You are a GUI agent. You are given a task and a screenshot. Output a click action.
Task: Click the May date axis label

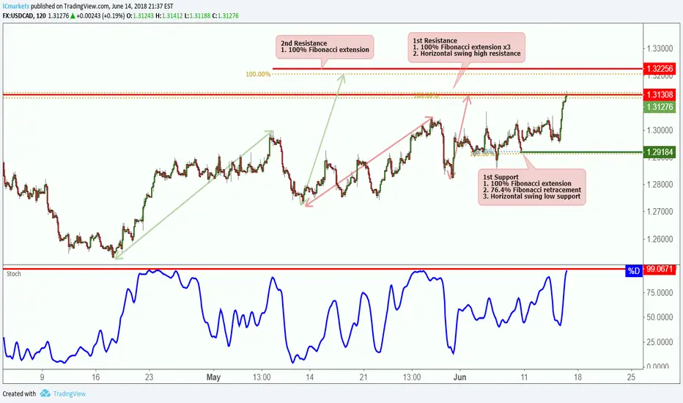click(x=213, y=377)
